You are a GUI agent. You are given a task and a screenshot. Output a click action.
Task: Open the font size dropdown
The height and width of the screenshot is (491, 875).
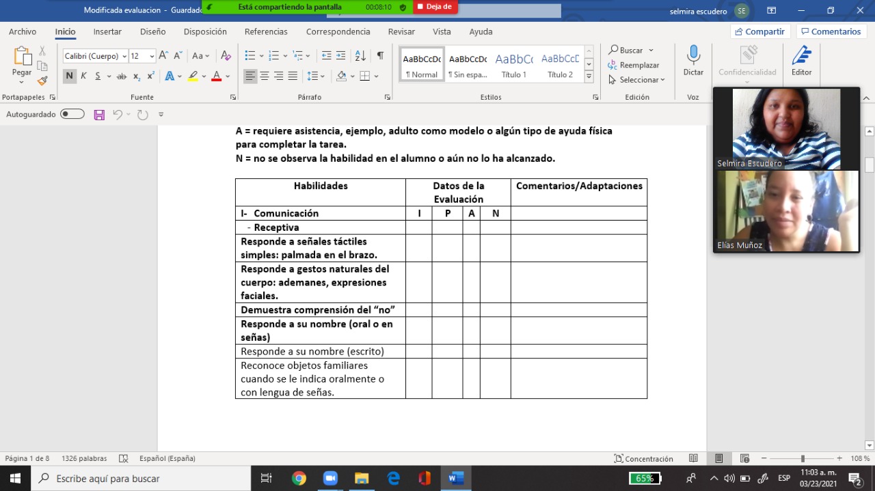coord(153,56)
